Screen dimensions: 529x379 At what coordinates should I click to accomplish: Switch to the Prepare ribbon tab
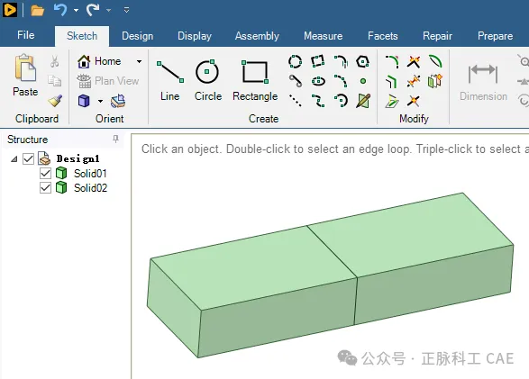(x=495, y=36)
